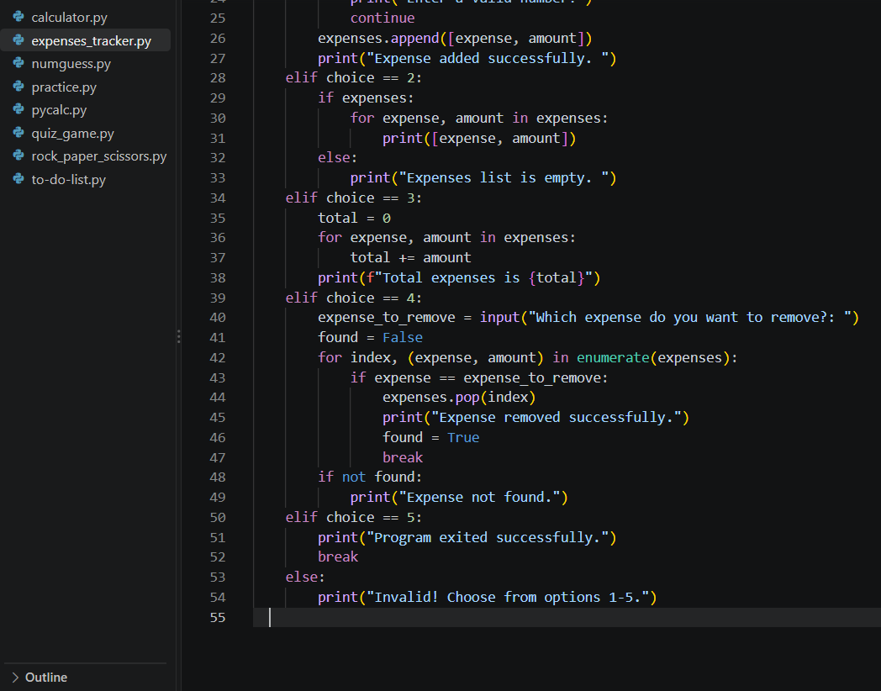The image size is (881, 691).
Task: Click "Program exited successfully." string
Action: pyautogui.click(x=488, y=538)
